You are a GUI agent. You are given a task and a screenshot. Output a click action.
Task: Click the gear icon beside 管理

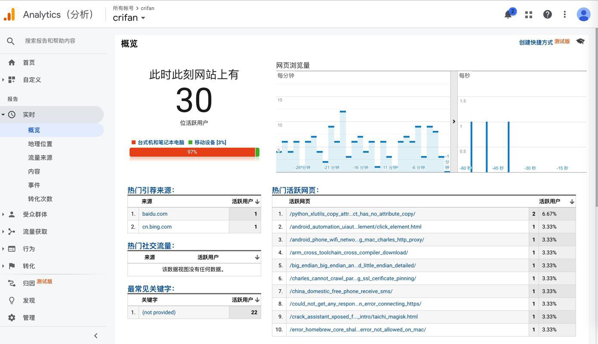pyautogui.click(x=12, y=318)
